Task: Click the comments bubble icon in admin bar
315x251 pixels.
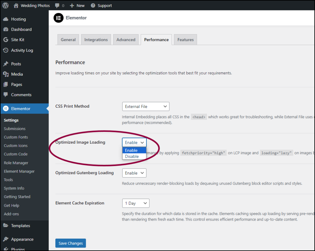Action: pos(57,6)
